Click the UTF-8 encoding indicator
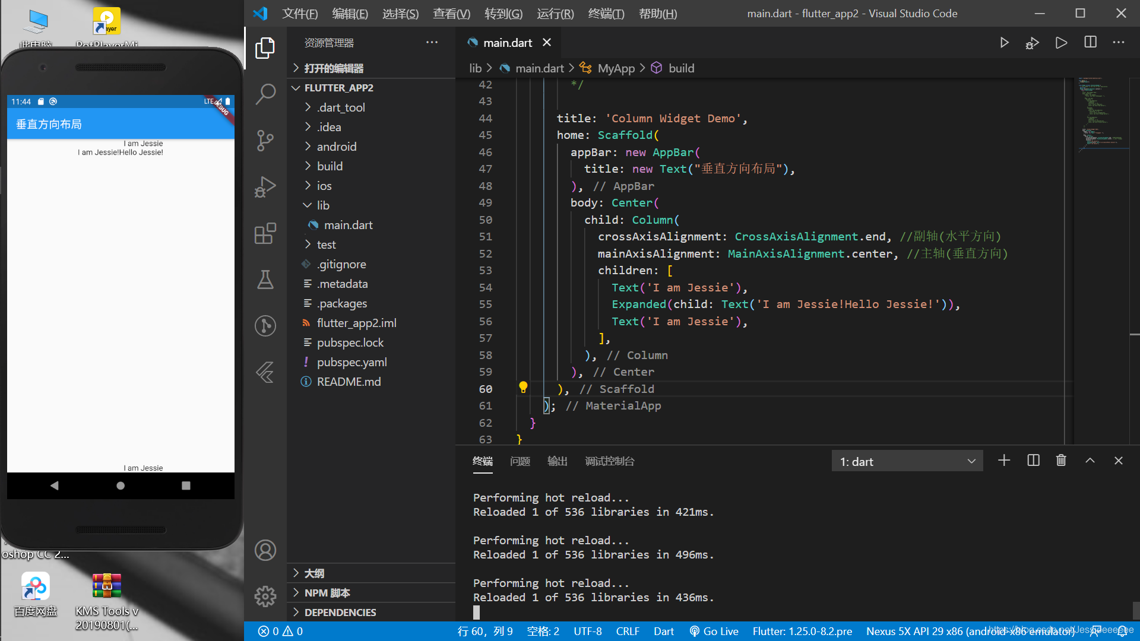1140x641 pixels. click(587, 632)
